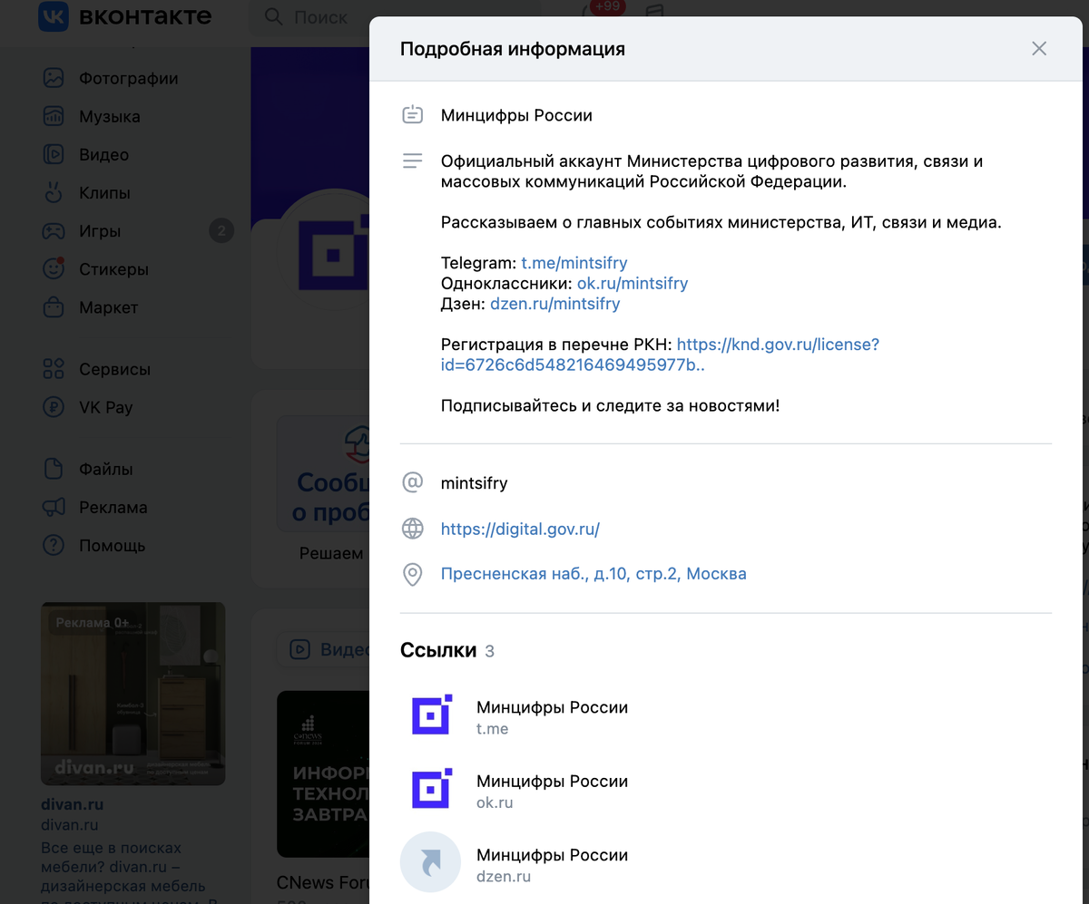Click the ok.ru link logo thumbnail
The width and height of the screenshot is (1089, 904).
click(x=431, y=791)
